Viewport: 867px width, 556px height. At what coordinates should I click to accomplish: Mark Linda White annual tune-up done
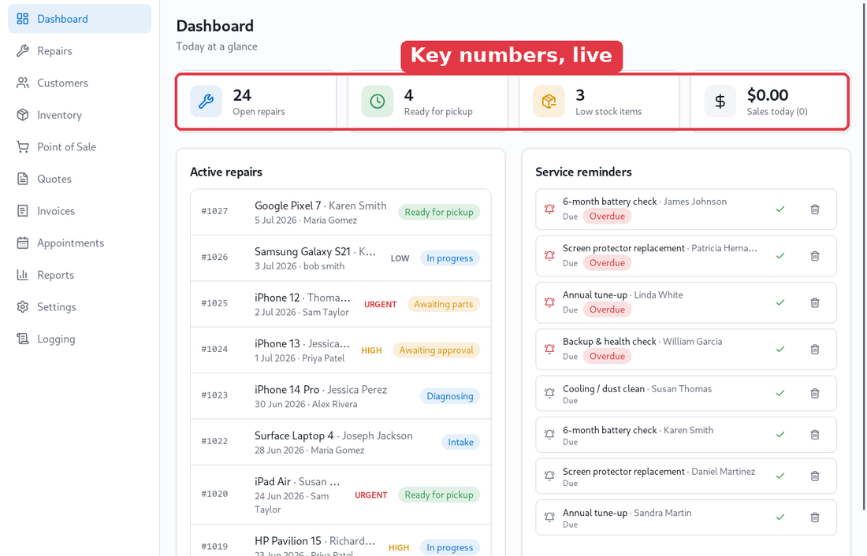(x=780, y=303)
